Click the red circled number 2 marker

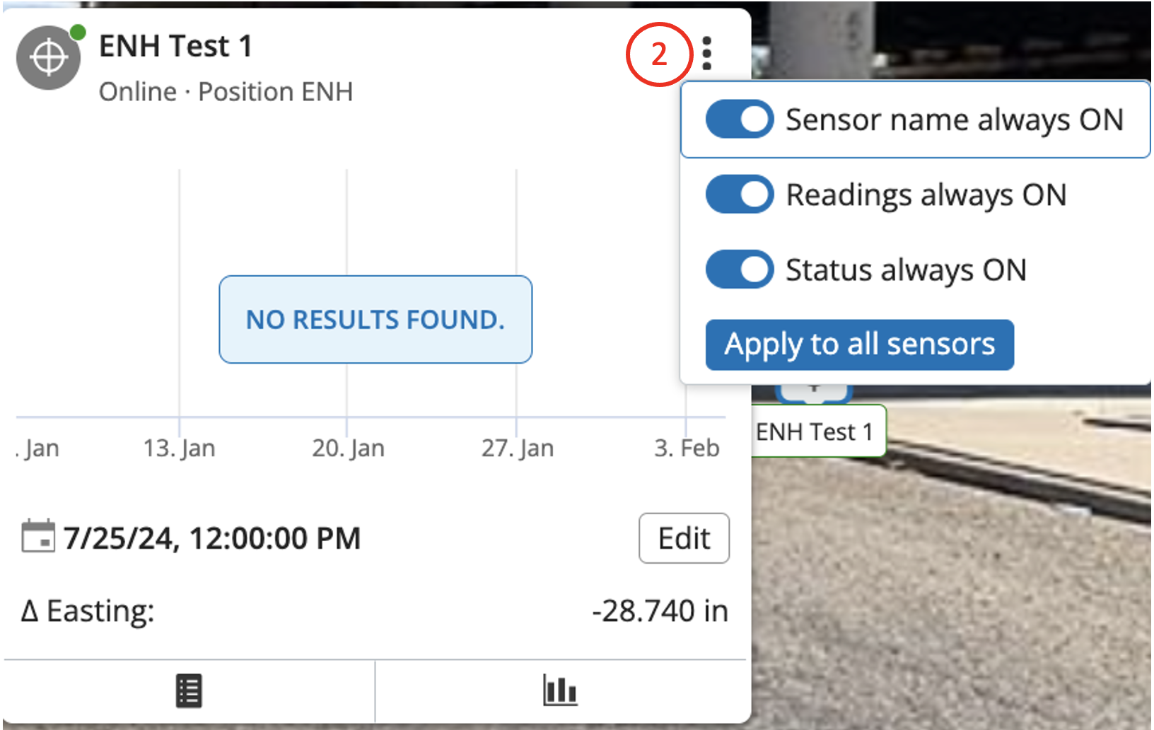[658, 54]
